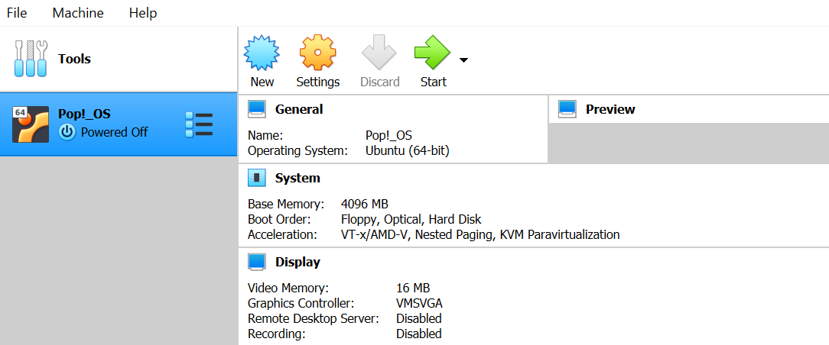
Task: Click the Boot Order label
Action: tap(279, 219)
